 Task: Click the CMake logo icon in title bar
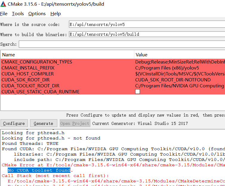click(x=3, y=4)
